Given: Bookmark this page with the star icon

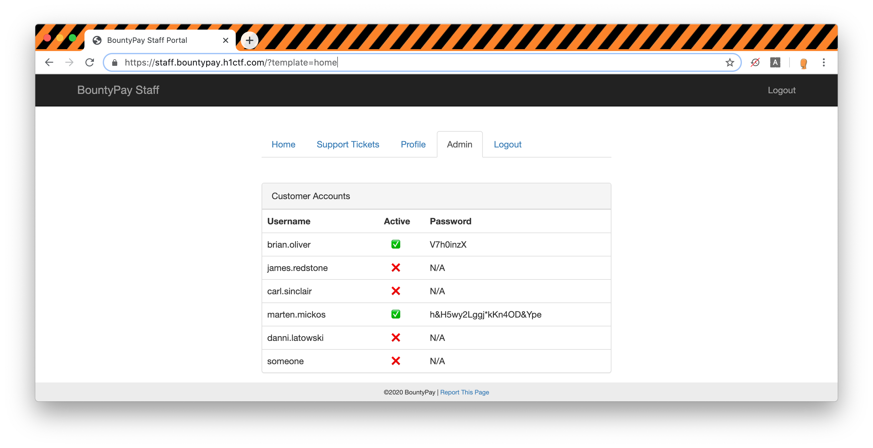Looking at the screenshot, I should click(730, 62).
